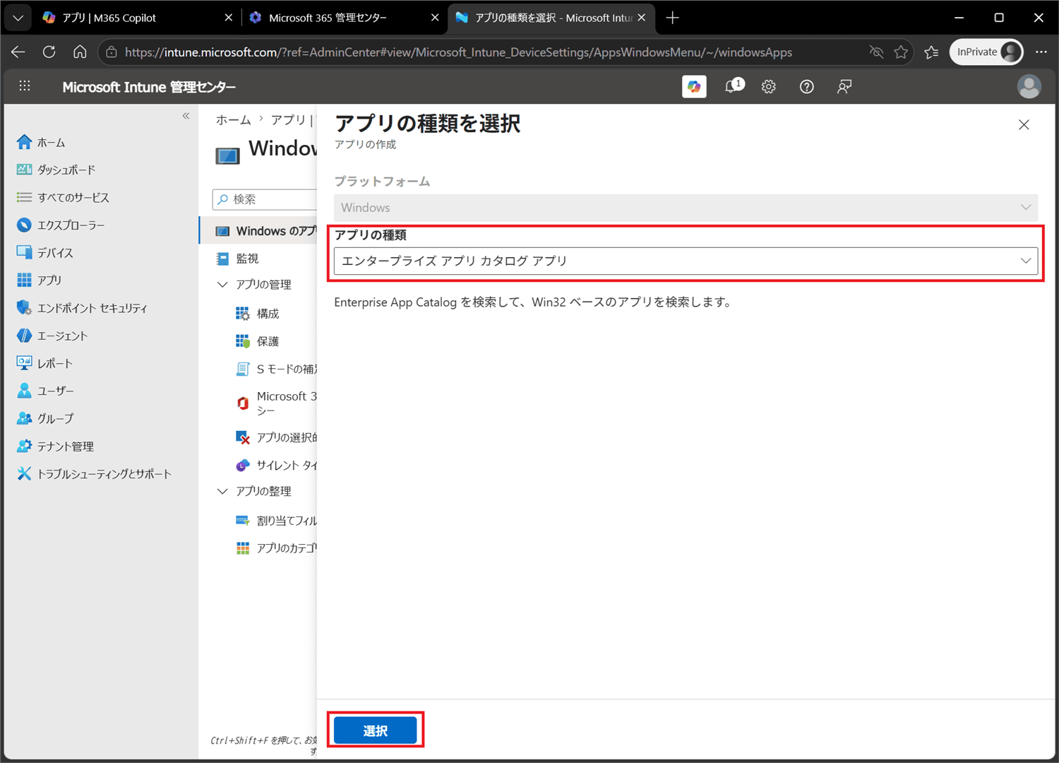Screen dimensions: 1059x763
Task: Go back in browser history
Action: click(18, 52)
